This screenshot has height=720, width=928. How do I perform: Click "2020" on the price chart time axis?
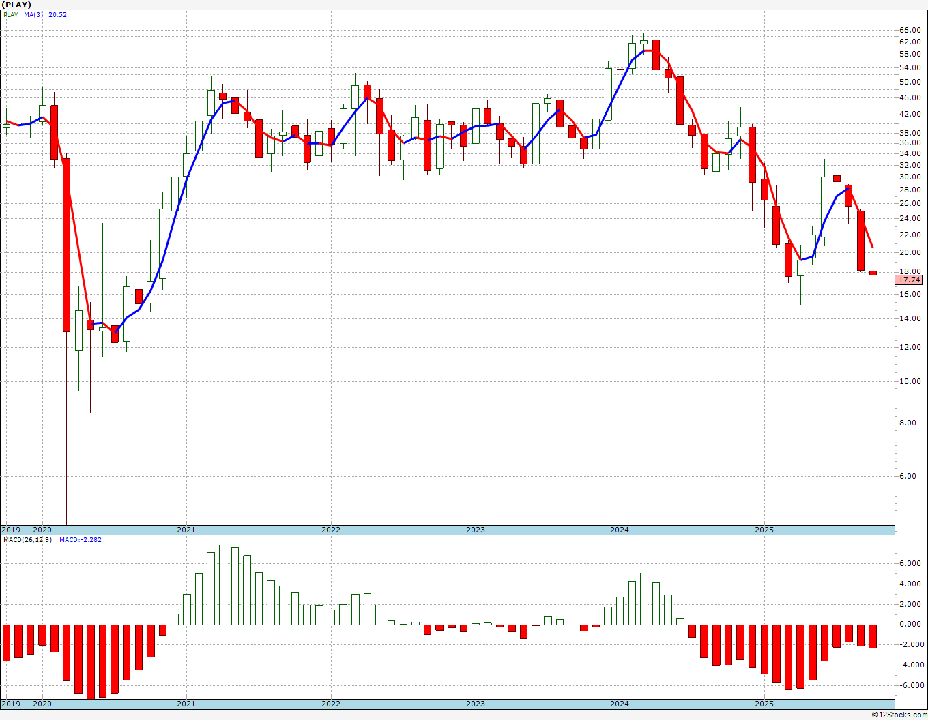pyautogui.click(x=42, y=530)
